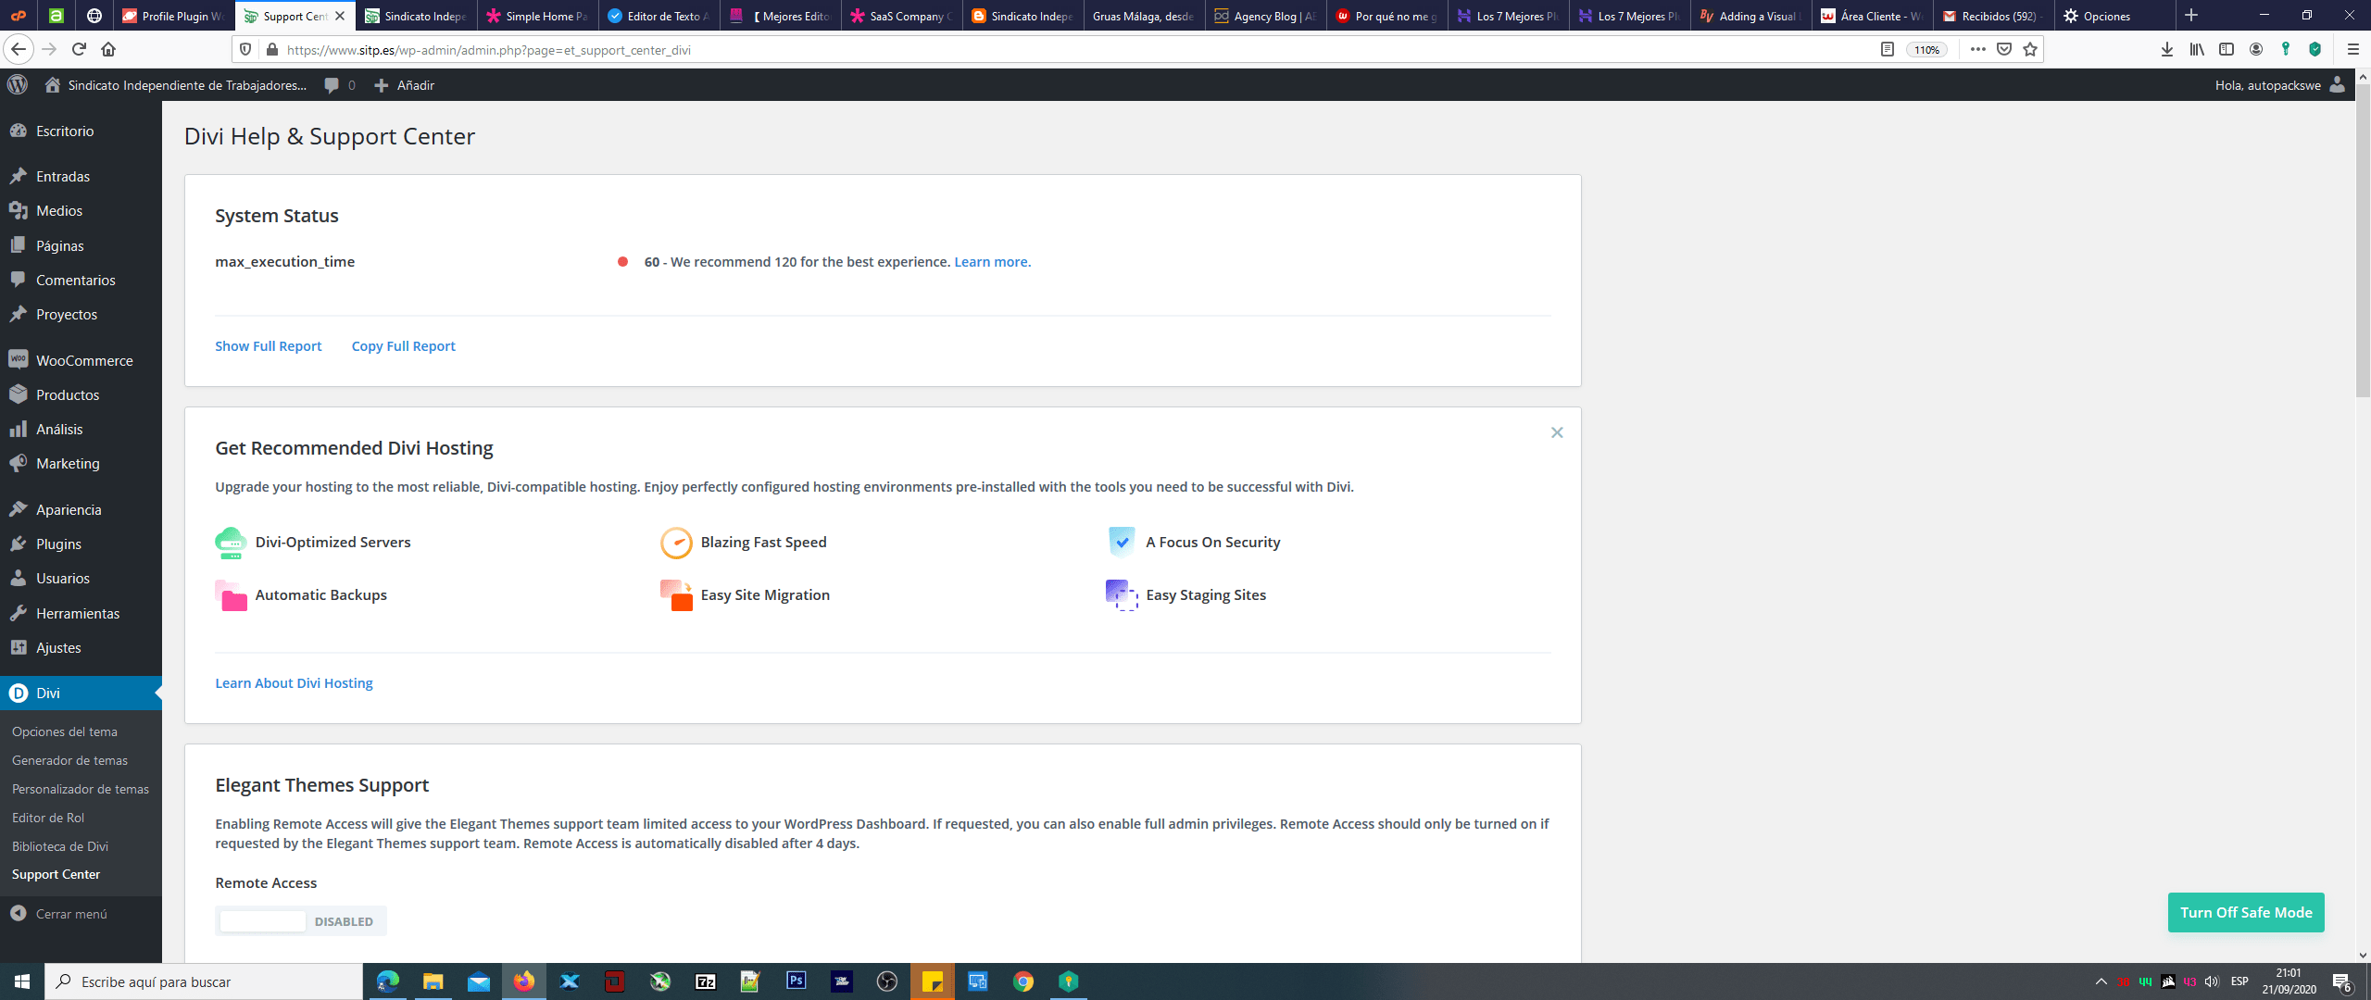Click Añadir new content in admin bar
Image resolution: width=2371 pixels, height=1000 pixels.
pos(404,84)
